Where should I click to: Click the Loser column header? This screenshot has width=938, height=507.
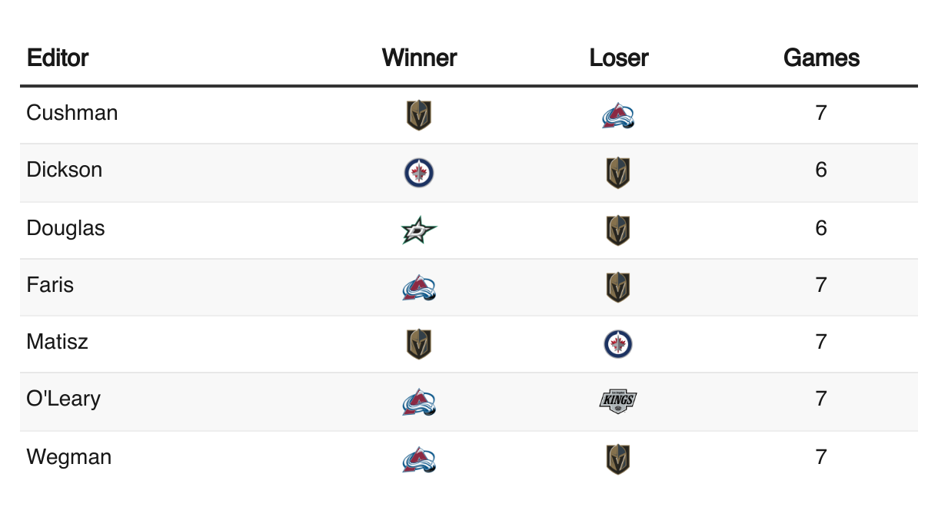tap(619, 58)
